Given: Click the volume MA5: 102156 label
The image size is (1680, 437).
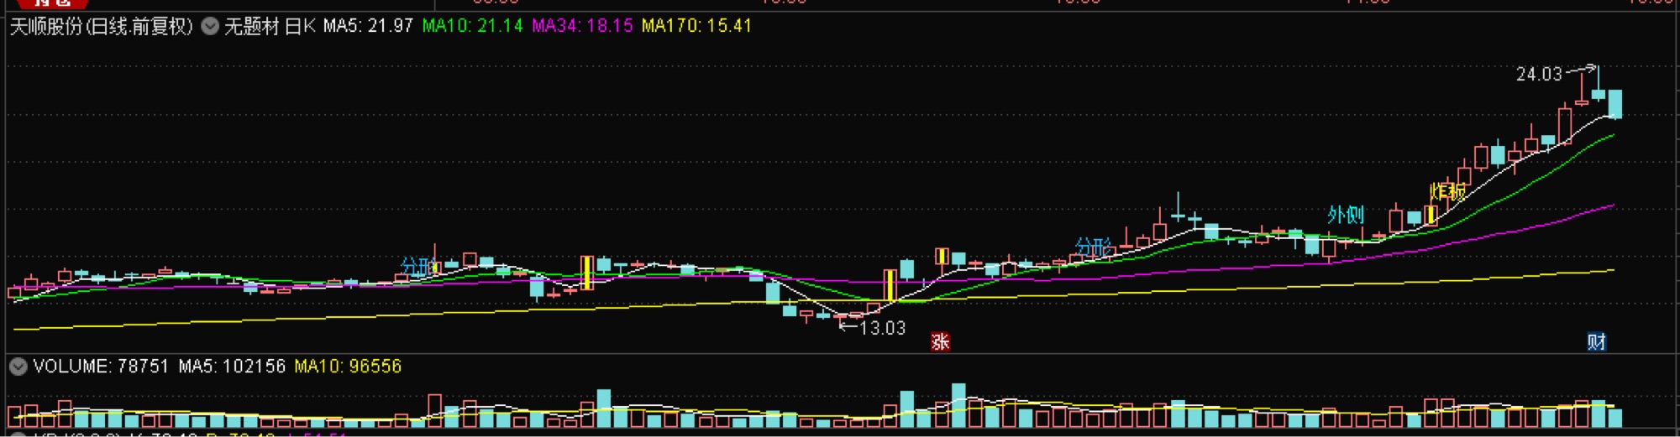Looking at the screenshot, I should coord(232,367).
